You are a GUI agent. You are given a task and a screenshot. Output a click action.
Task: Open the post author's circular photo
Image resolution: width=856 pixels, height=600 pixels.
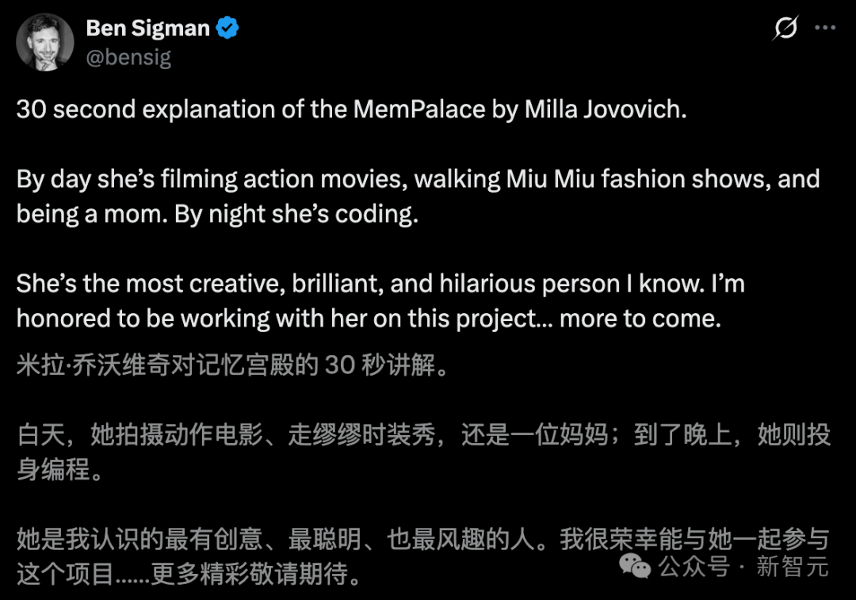click(44, 41)
